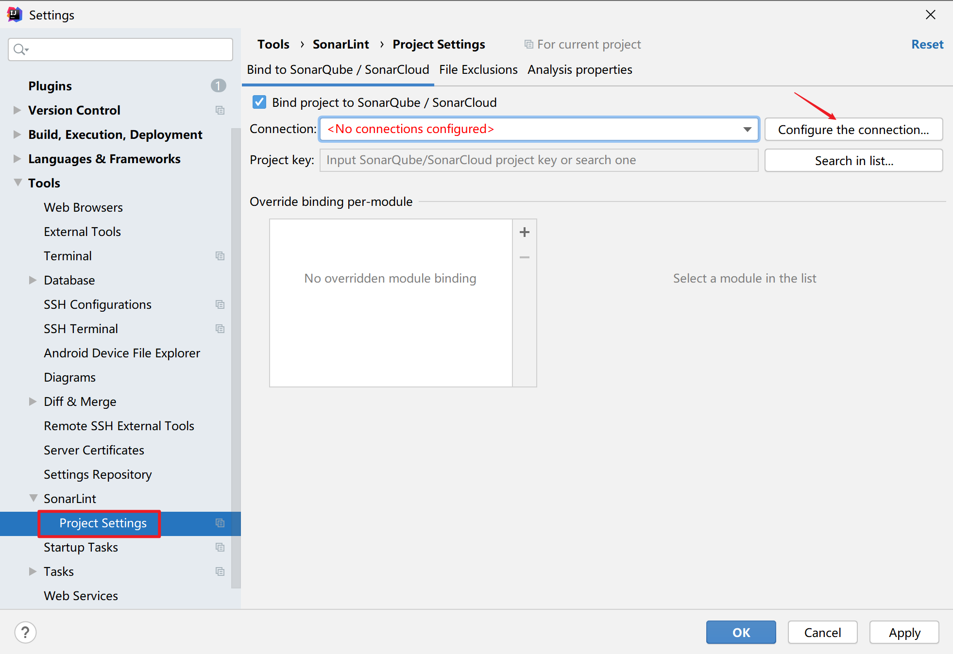Select Settings Repository item
Image resolution: width=953 pixels, height=654 pixels.
tap(98, 474)
